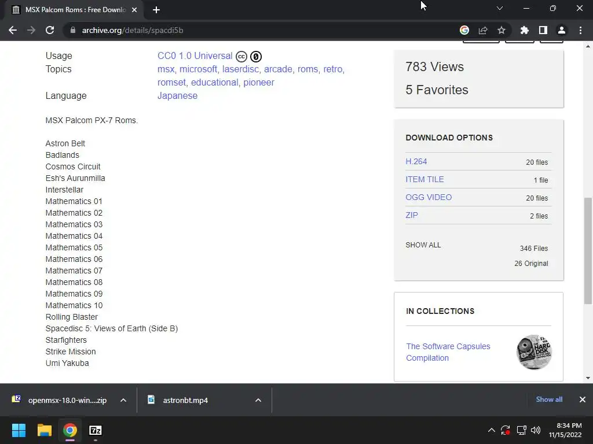The image size is (593, 444).
Task: Open the educational topic link
Action: pyautogui.click(x=214, y=82)
